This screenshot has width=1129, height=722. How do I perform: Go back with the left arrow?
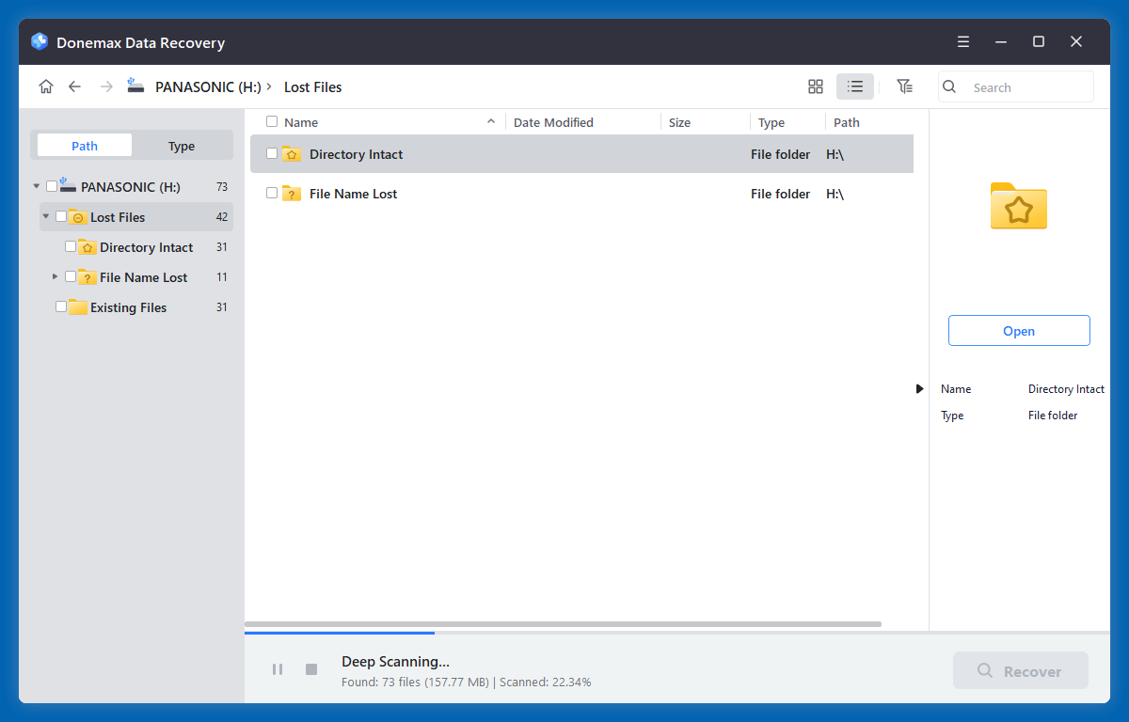click(x=75, y=86)
